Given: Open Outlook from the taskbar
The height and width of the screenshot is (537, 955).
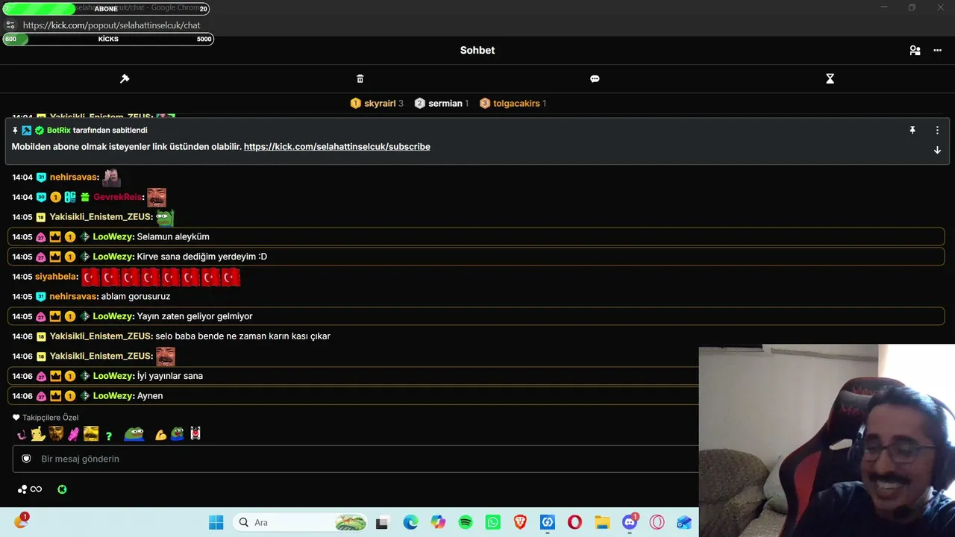Looking at the screenshot, I should tap(684, 522).
